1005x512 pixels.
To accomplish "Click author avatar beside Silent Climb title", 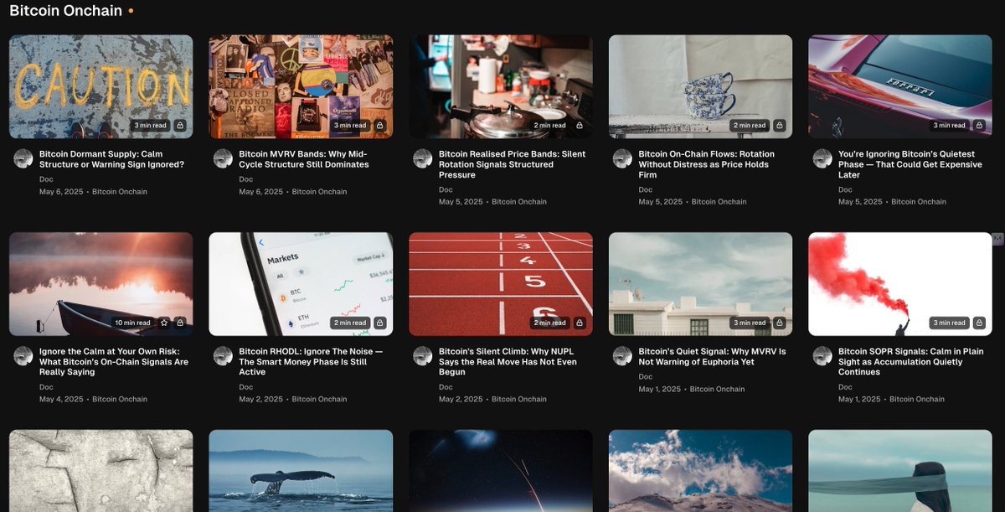I will pyautogui.click(x=423, y=355).
